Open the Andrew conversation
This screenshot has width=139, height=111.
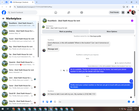pyautogui.click(x=19, y=32)
